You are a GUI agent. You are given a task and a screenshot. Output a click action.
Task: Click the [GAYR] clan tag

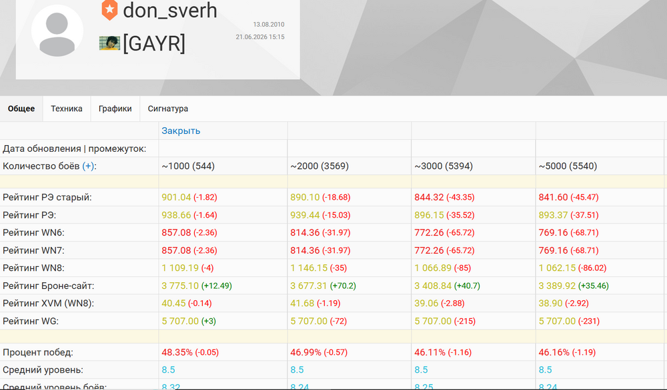click(154, 44)
